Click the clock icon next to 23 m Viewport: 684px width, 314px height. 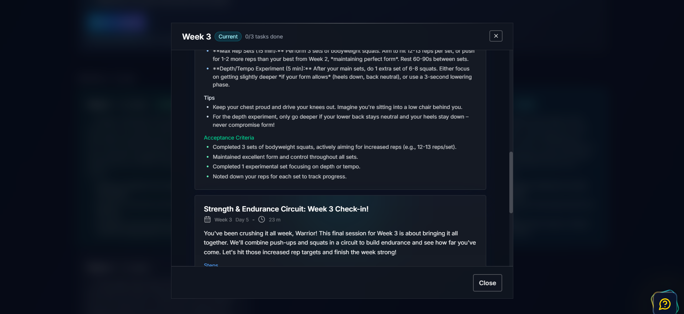click(262, 220)
